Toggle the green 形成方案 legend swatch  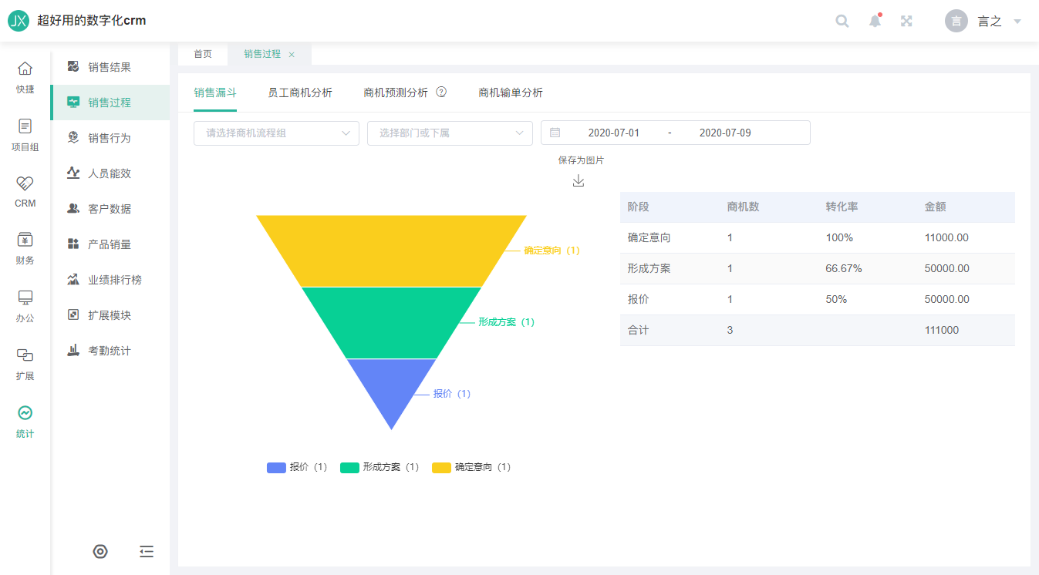349,467
